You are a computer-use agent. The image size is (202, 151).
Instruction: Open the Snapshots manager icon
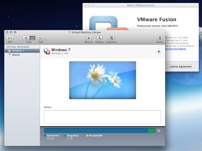111,38
